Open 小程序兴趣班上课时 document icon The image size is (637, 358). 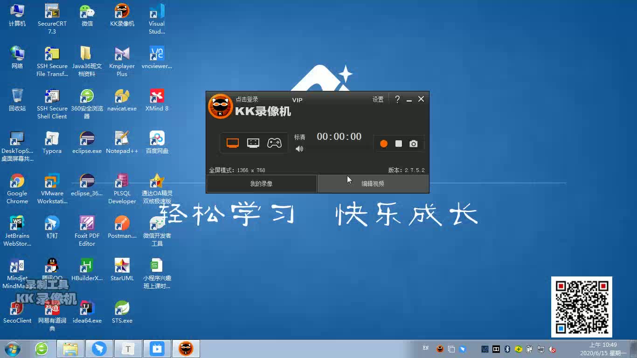[157, 274]
